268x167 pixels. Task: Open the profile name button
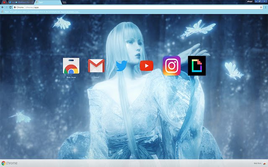coord(250,1)
